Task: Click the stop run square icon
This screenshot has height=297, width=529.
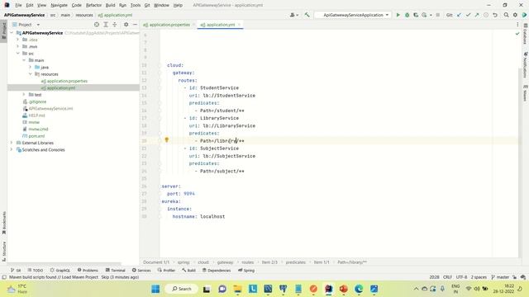Action: [438, 15]
